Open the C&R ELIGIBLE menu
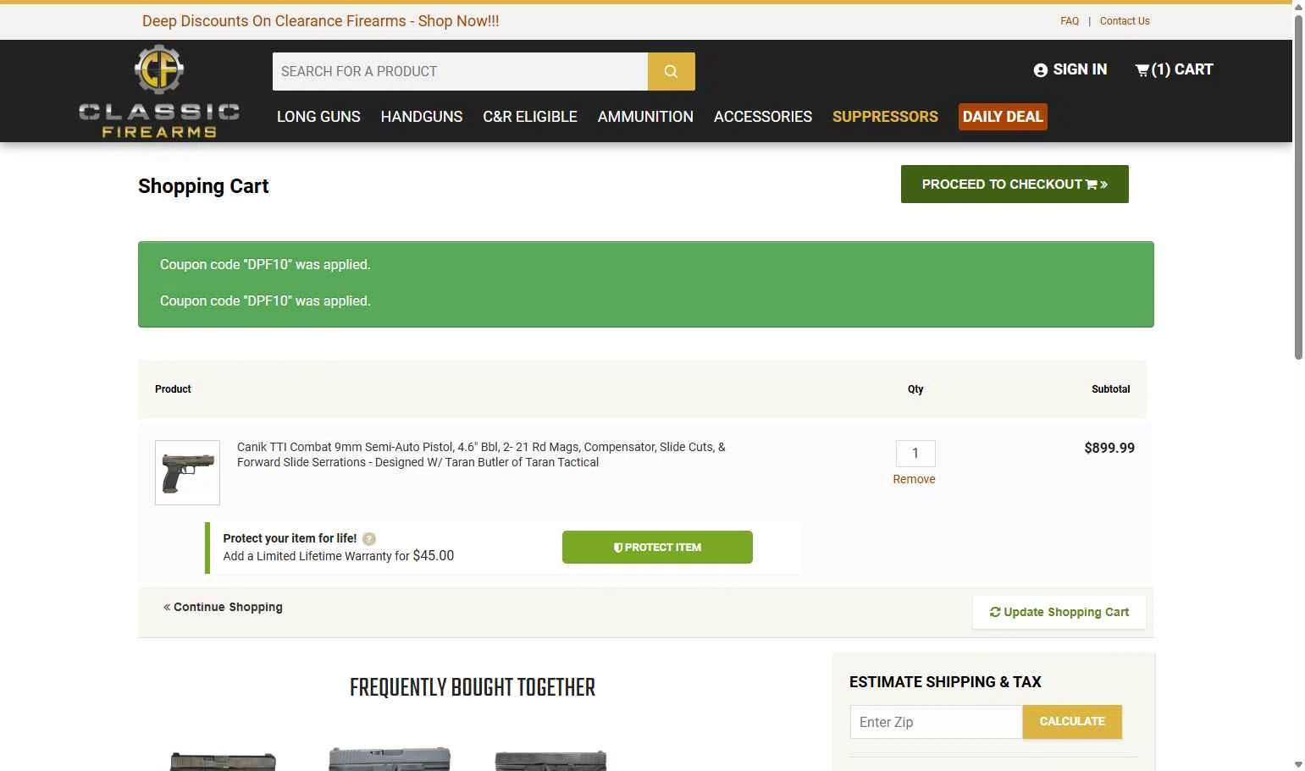 530,117
